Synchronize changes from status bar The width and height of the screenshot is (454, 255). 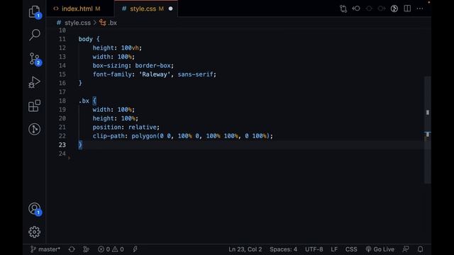pyautogui.click(x=72, y=249)
